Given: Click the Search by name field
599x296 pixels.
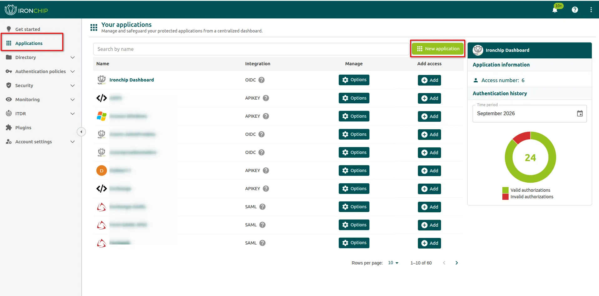Looking at the screenshot, I should 251,49.
